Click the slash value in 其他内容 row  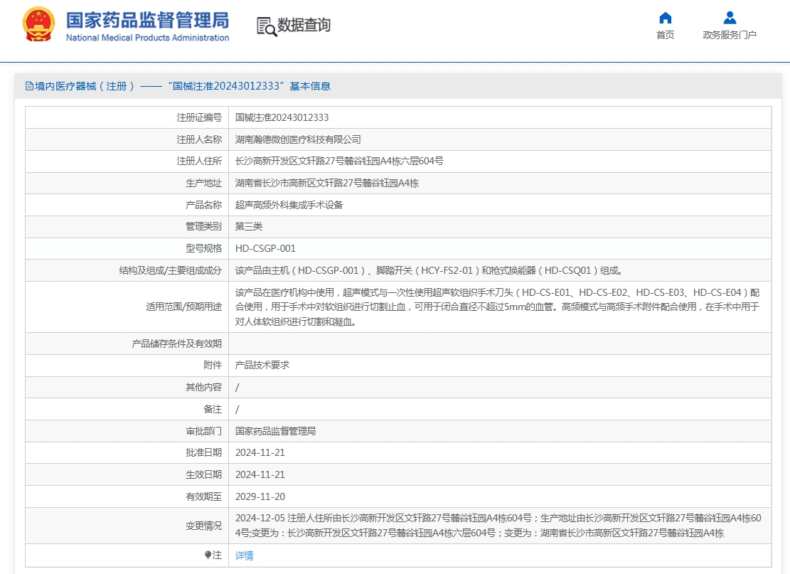tap(237, 388)
